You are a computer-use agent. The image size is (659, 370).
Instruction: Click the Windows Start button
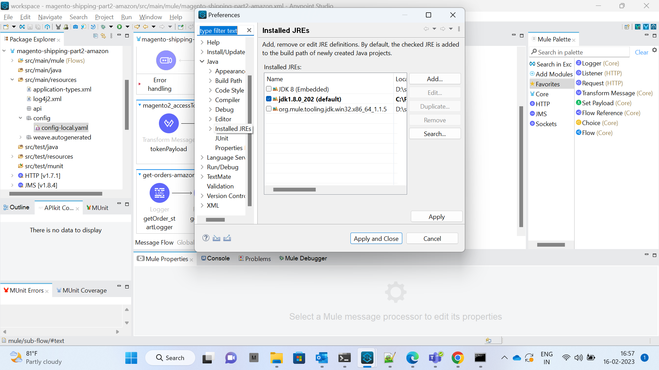(x=131, y=358)
